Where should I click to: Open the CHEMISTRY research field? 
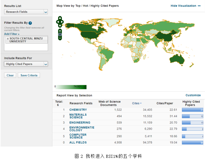click(x=78, y=110)
